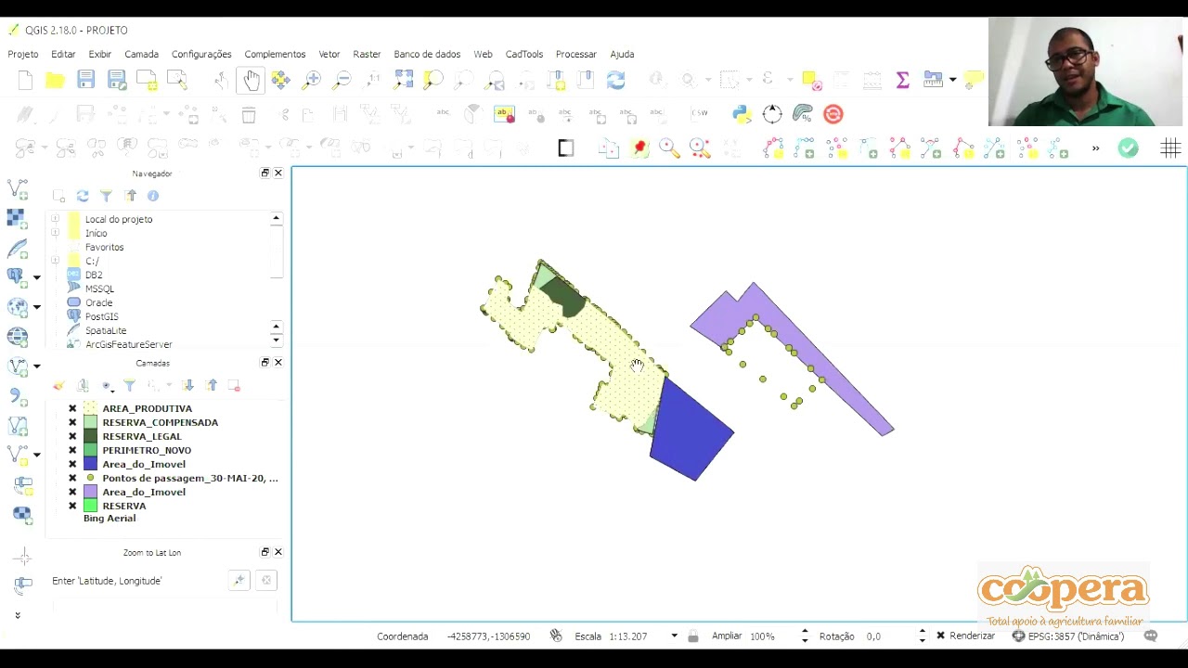Screen dimensions: 1188x668
Task: Toggle visibility of the RESERVA_LEGAL layer
Action: 72,436
